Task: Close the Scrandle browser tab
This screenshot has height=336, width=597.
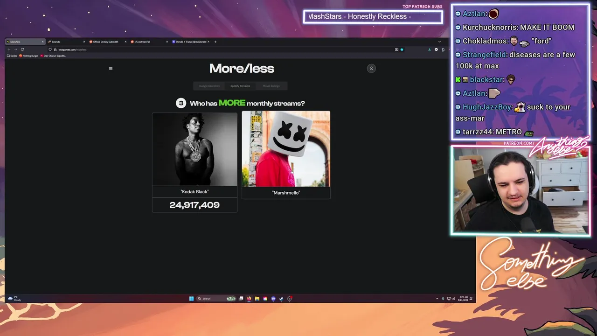Action: coord(84,42)
